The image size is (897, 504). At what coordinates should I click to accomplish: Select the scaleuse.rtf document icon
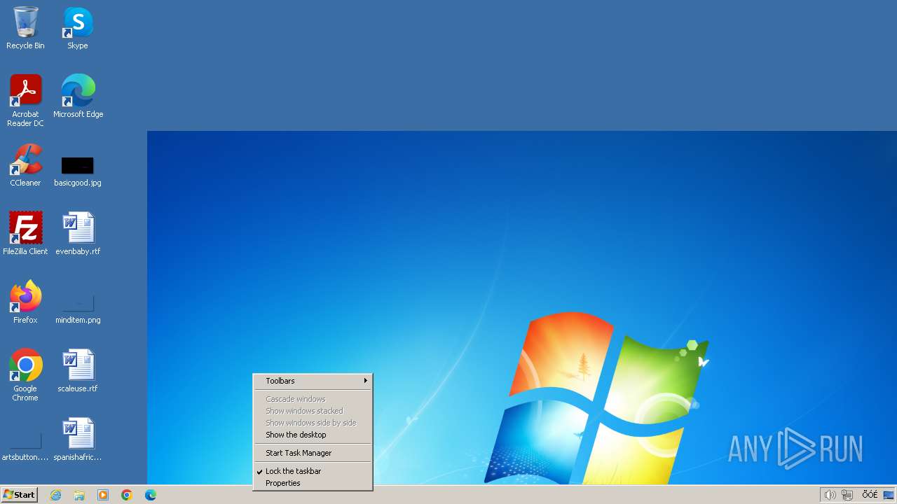(x=78, y=371)
